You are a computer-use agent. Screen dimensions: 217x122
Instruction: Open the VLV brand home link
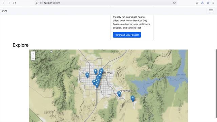click(x=4, y=11)
